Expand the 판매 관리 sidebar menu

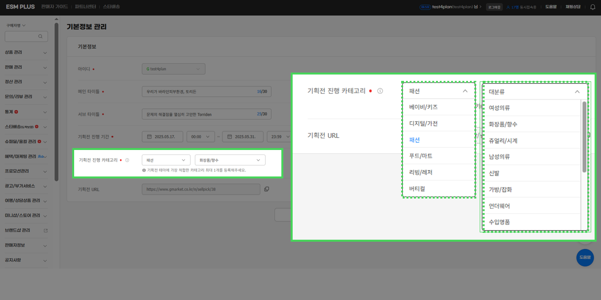coord(26,67)
